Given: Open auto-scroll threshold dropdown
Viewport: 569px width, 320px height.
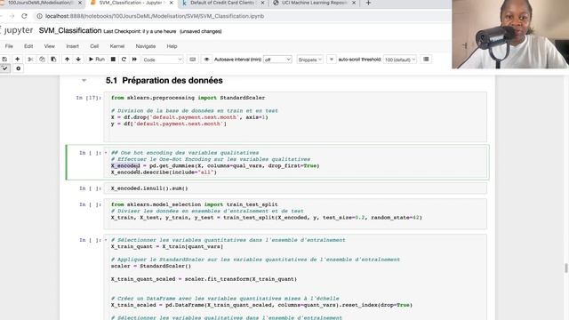Looking at the screenshot, I should (399, 60).
